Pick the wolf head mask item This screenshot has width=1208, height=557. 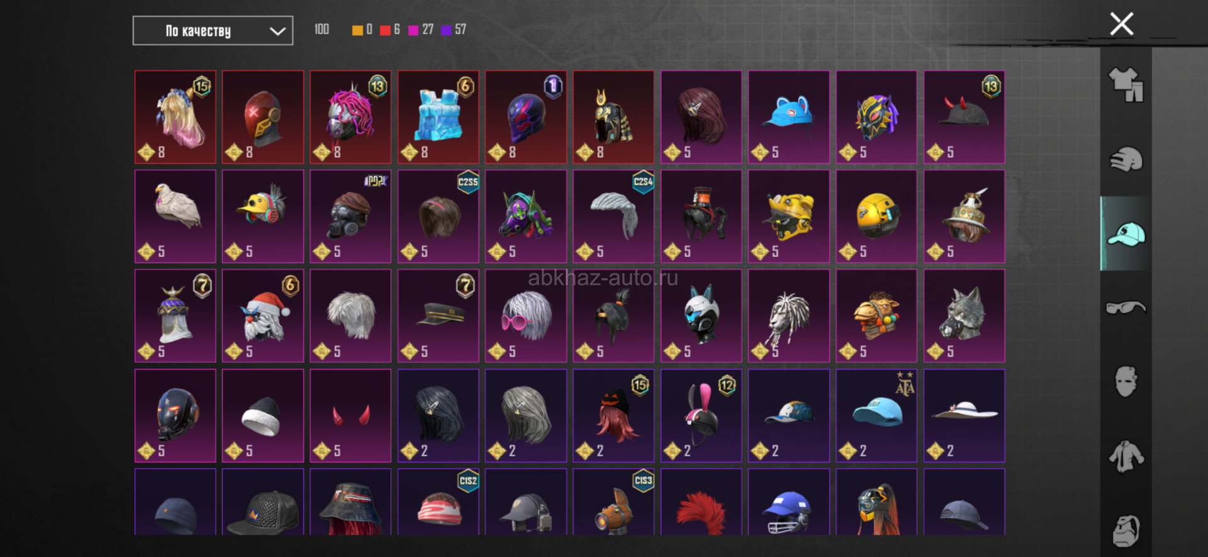964,316
